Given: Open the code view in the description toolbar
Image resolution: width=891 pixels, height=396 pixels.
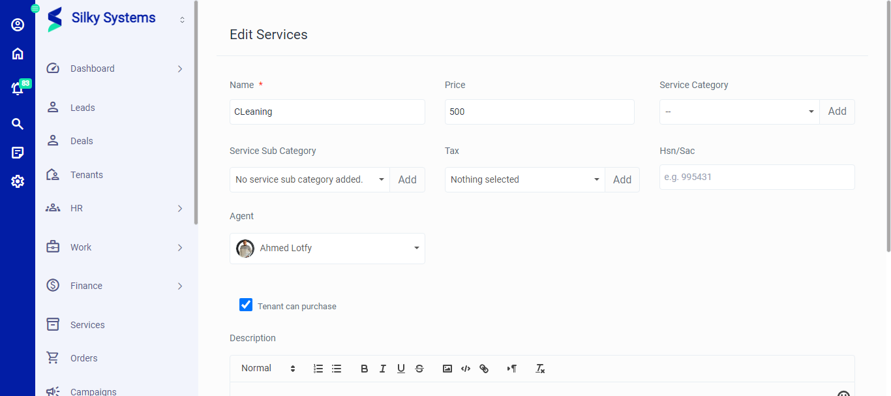Looking at the screenshot, I should [466, 368].
